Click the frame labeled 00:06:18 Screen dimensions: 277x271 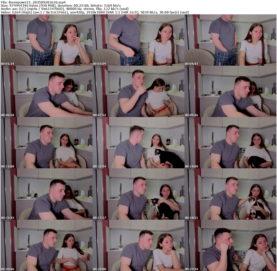click(x=46, y=91)
